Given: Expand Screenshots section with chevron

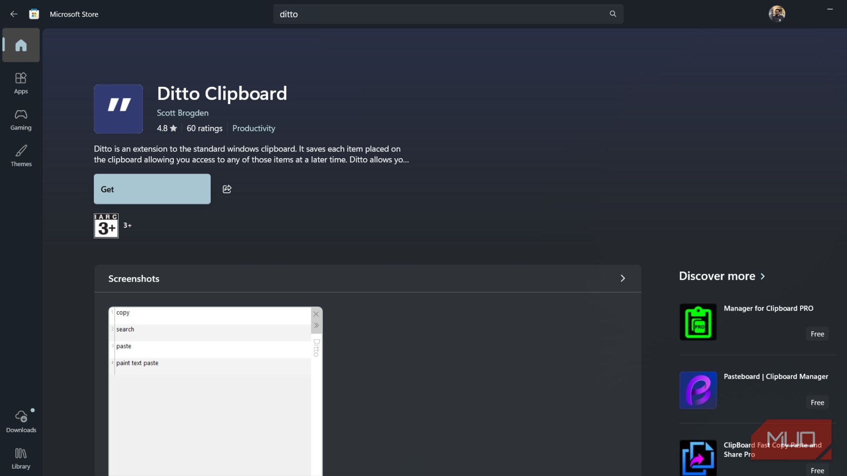Looking at the screenshot, I should pos(622,279).
